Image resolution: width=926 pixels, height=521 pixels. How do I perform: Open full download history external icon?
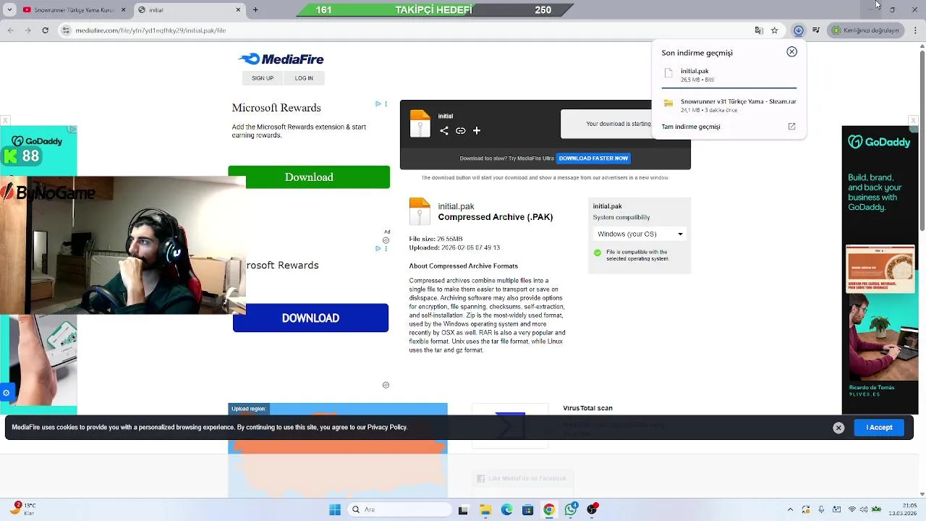(791, 127)
